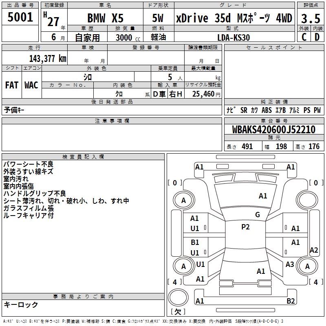This screenshot has height=326, width=326.
Task: Click the roof paint mark P2
Action: [245, 227]
